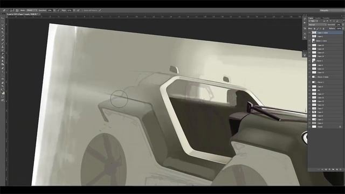The height and width of the screenshot is (194, 345).
Task: Open the layer filter type dropdown
Action: 313,21
